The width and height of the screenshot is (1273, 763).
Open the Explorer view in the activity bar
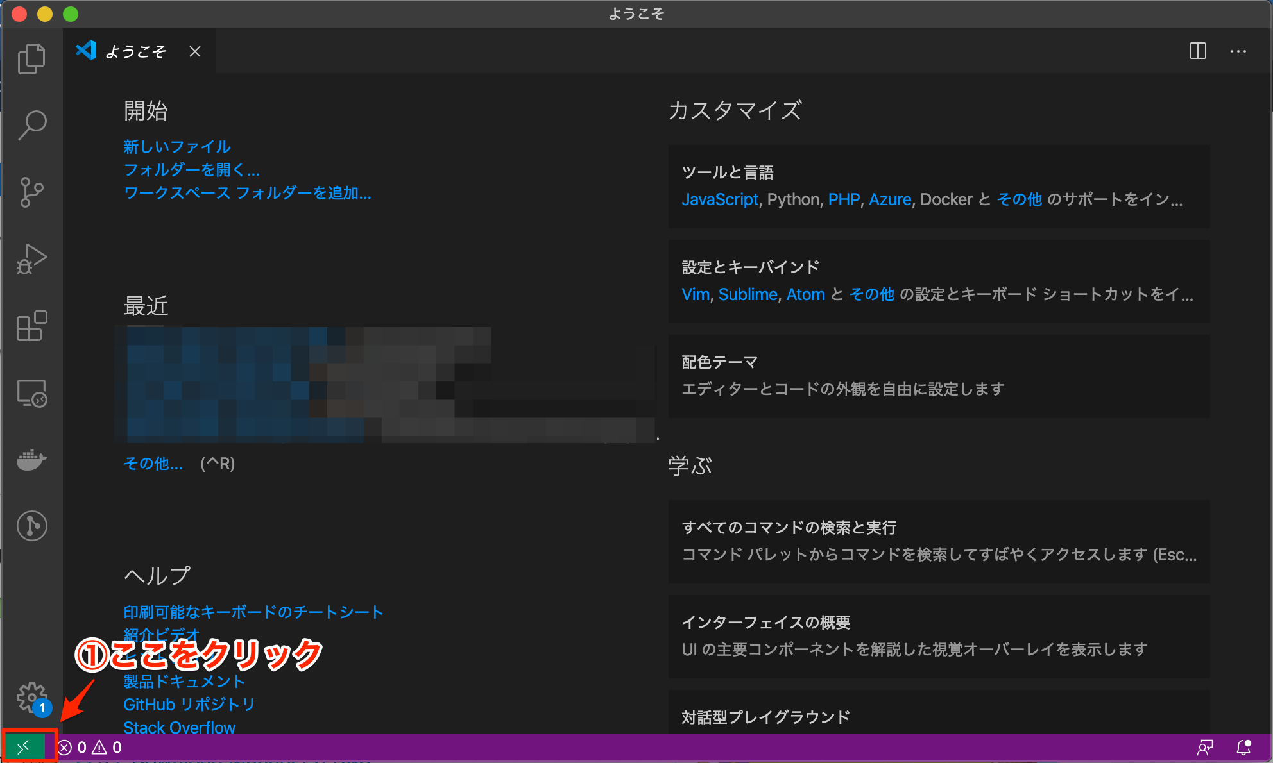pyautogui.click(x=31, y=58)
